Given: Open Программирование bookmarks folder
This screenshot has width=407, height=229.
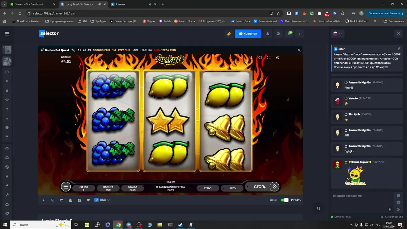Looking at the screenshot, I should click(x=60, y=21).
